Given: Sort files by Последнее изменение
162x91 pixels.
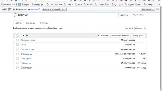Looking at the screenshot, I should pos(120,35).
